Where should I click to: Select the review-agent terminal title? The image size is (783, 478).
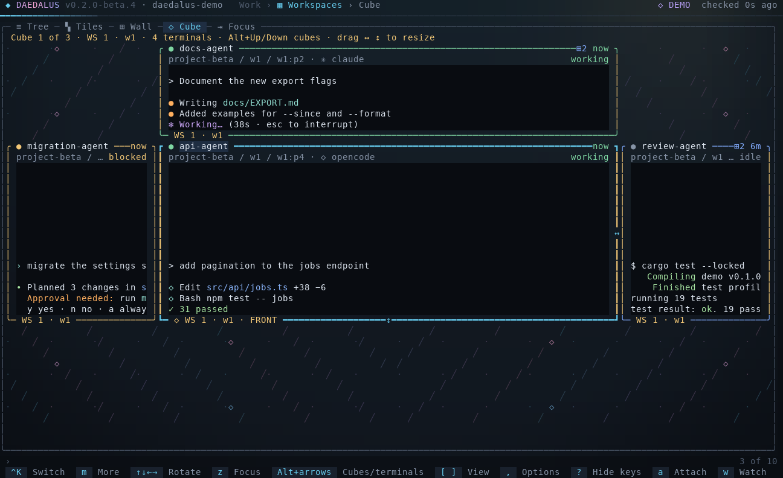[674, 146]
